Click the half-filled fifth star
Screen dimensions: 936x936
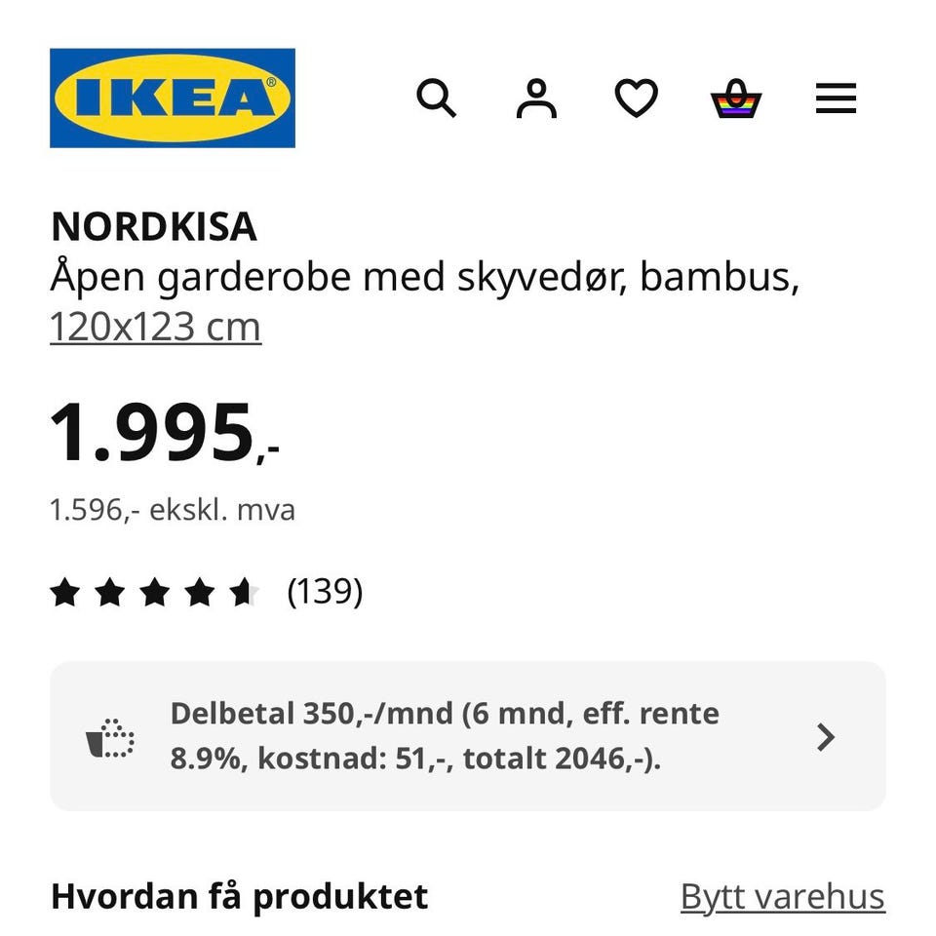[x=243, y=592]
